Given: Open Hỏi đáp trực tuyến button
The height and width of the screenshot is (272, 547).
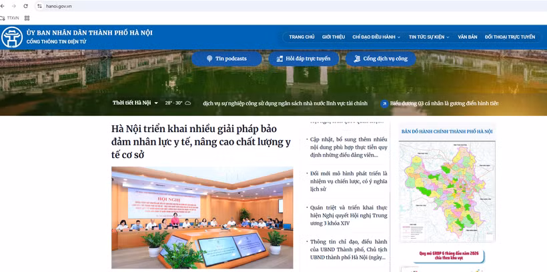Looking at the screenshot, I should coord(304,59).
